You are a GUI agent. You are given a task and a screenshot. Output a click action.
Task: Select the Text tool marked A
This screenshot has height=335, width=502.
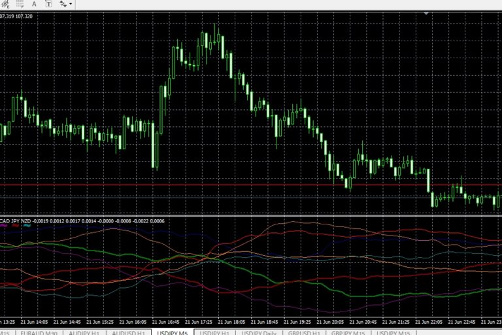coord(33,4)
